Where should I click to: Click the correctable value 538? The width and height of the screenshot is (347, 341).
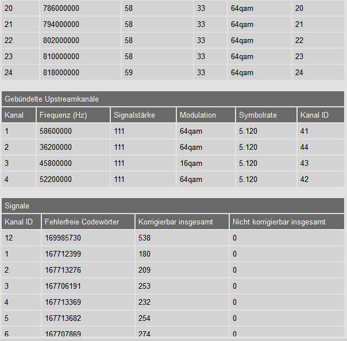pos(144,238)
